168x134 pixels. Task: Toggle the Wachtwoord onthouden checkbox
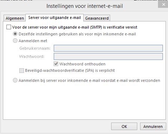(56, 64)
